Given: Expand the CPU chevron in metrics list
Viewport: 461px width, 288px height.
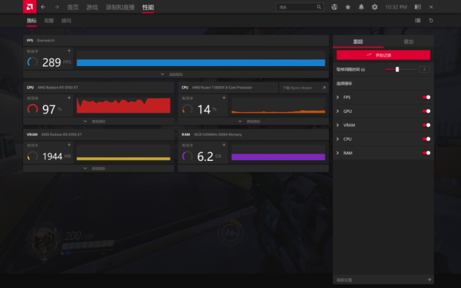Looking at the screenshot, I should pyautogui.click(x=338, y=139).
